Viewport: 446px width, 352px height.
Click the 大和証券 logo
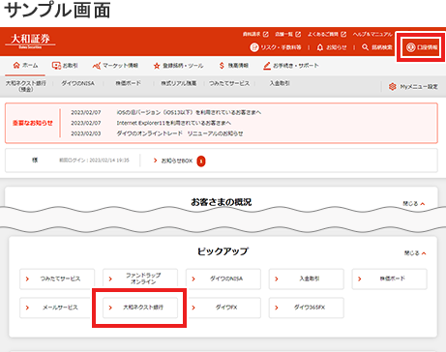pos(30,41)
